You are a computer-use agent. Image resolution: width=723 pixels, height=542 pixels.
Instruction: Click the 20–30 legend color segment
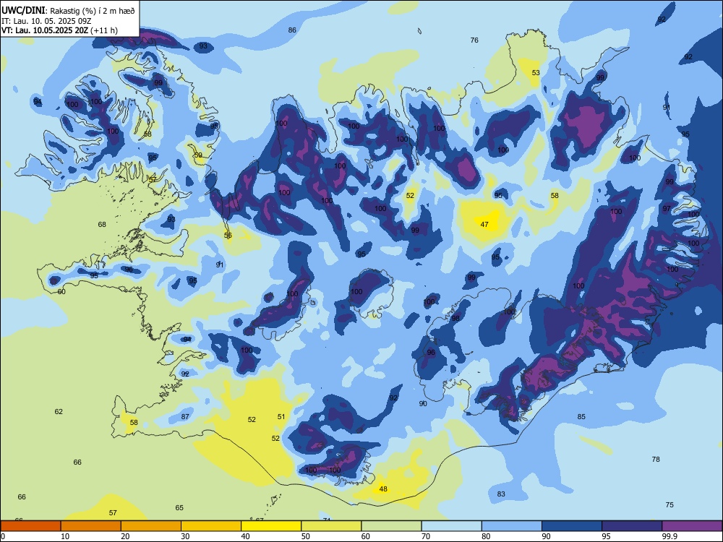point(151,526)
